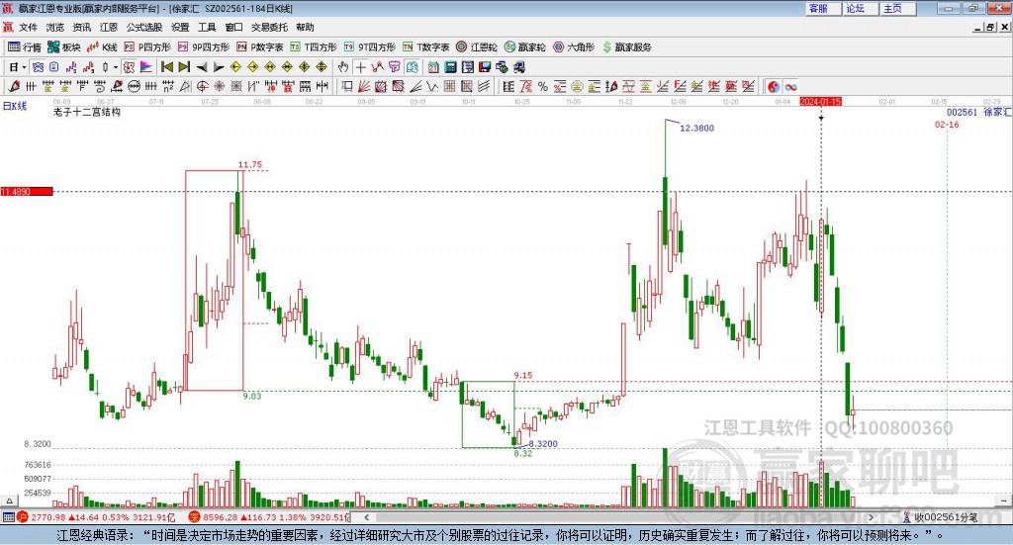Click the percent (%) retracement tool
This screenshot has width=1013, height=545.
(542, 87)
